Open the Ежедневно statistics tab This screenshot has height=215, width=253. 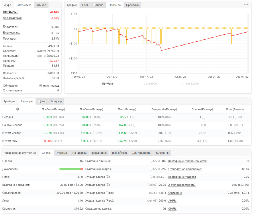(99, 153)
